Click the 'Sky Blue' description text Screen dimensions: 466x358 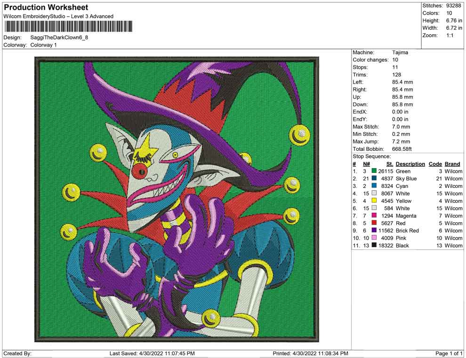point(406,179)
